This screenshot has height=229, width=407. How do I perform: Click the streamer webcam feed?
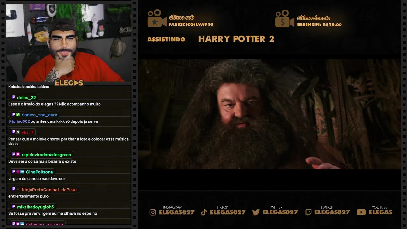click(x=69, y=43)
